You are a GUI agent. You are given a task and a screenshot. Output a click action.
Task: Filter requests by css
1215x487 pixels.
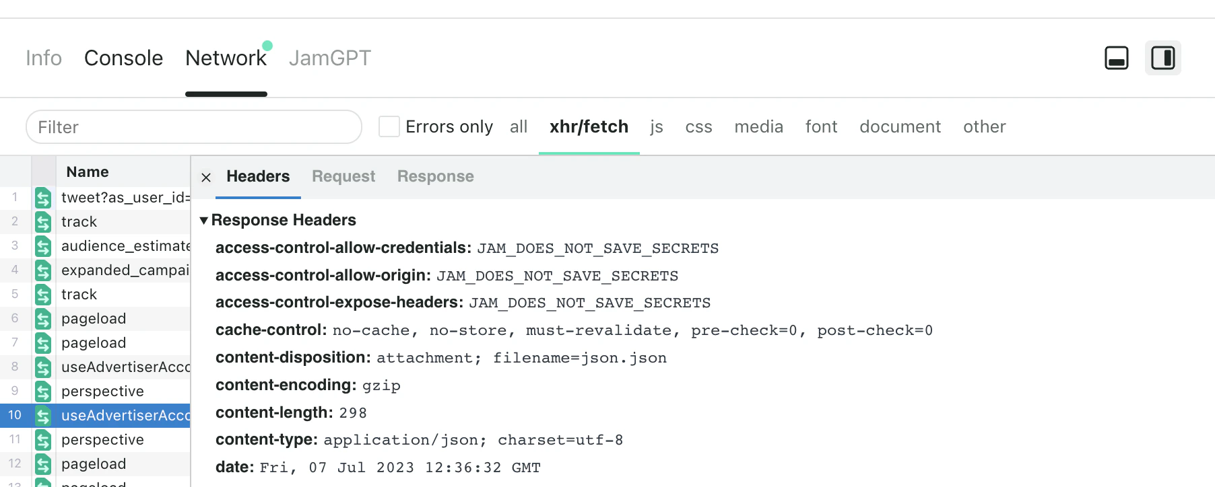click(x=698, y=126)
